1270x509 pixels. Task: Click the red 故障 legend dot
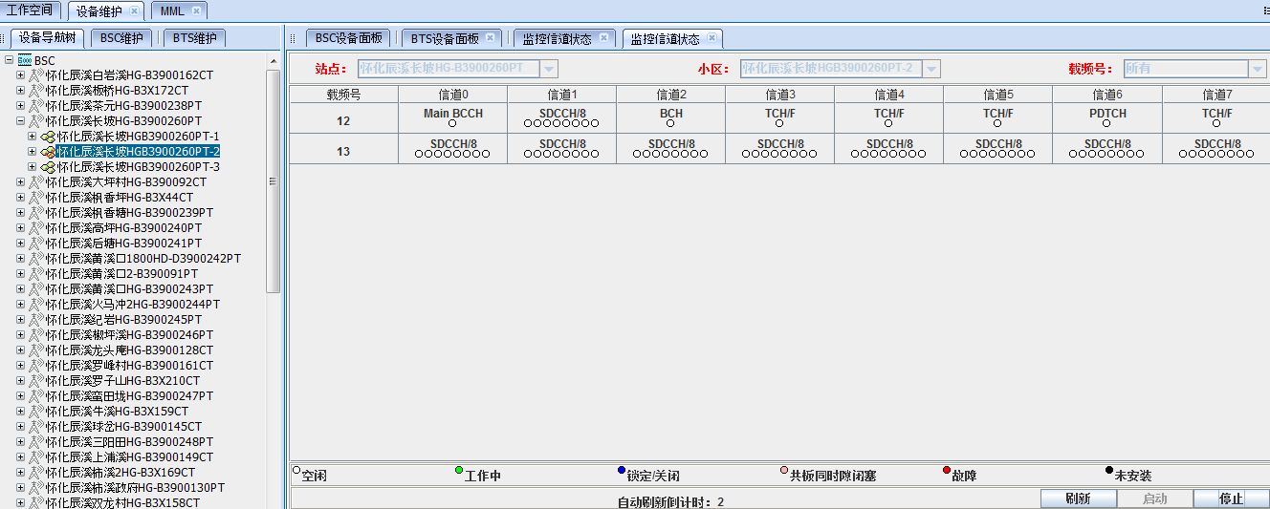point(947,470)
